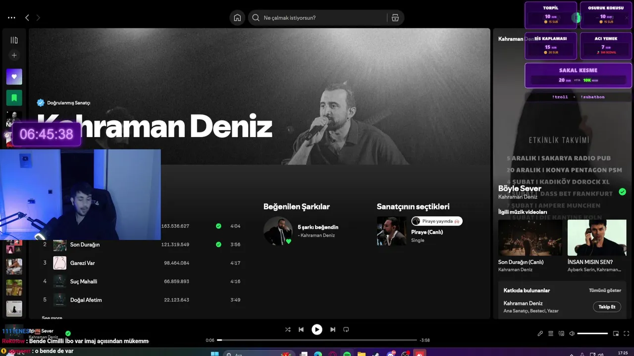Viewport: 634px width, 356px height.
Task: Click the SAKAL KESME overlay card
Action: click(x=579, y=75)
